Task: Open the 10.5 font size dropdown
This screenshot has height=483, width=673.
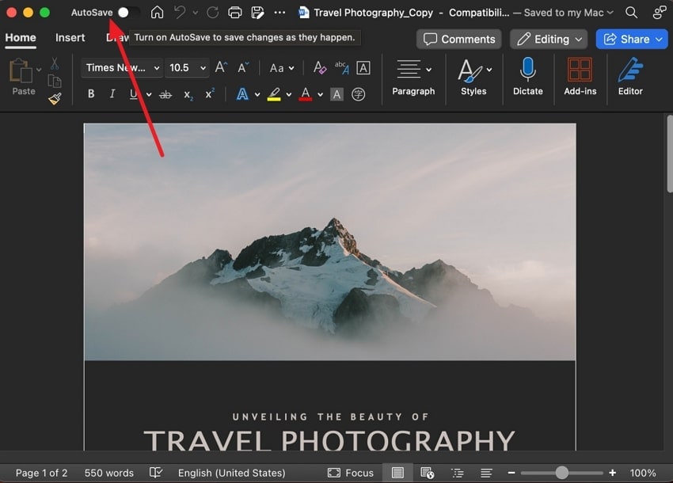Action: click(x=187, y=68)
